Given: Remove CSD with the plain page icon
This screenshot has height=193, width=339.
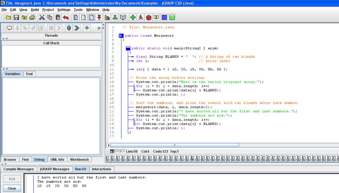Looking at the screenshot, I should 83,17.
